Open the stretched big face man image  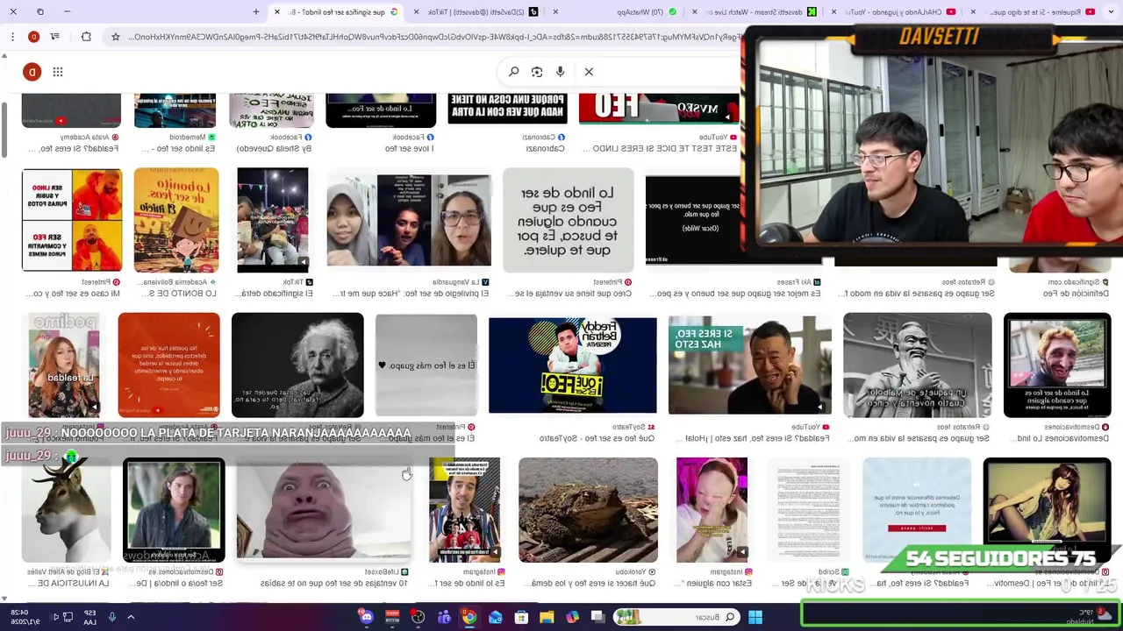(324, 509)
